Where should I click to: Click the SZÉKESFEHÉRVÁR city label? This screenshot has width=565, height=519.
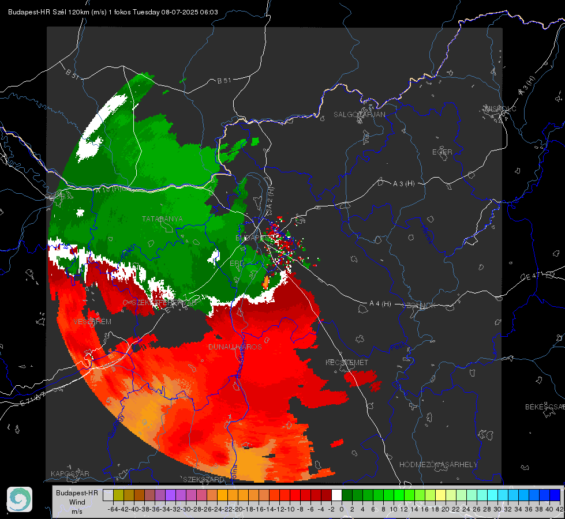164,303
